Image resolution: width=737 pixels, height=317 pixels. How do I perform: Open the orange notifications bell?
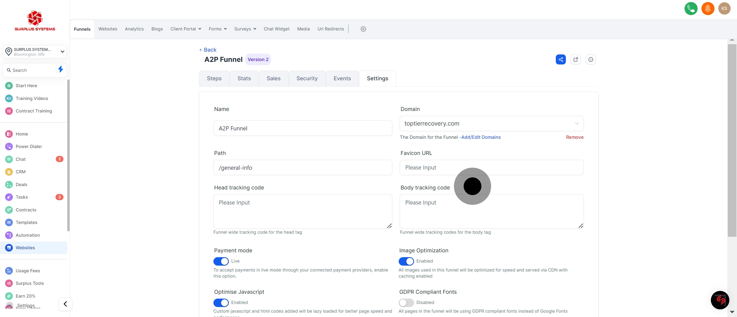[x=708, y=8]
